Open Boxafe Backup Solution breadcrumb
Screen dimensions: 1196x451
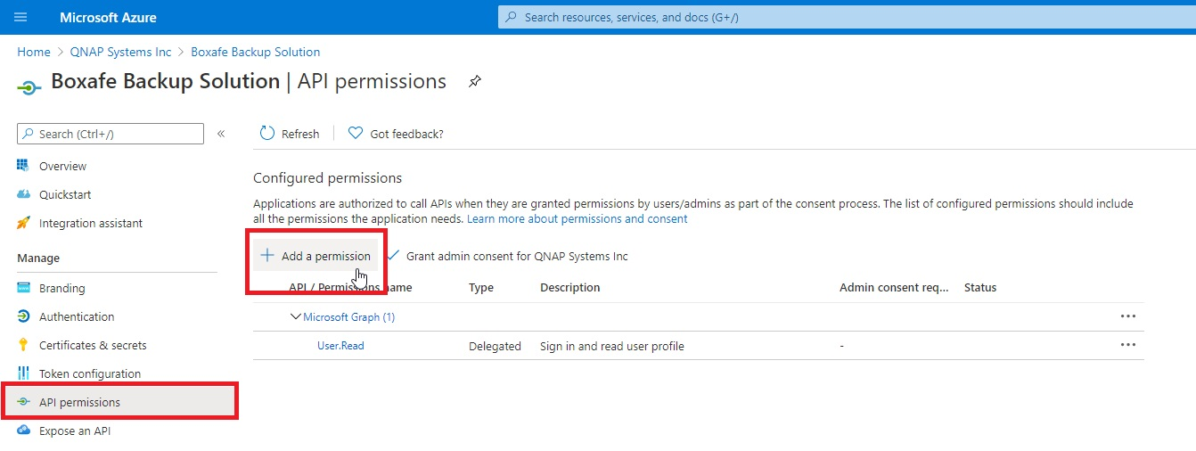click(256, 52)
